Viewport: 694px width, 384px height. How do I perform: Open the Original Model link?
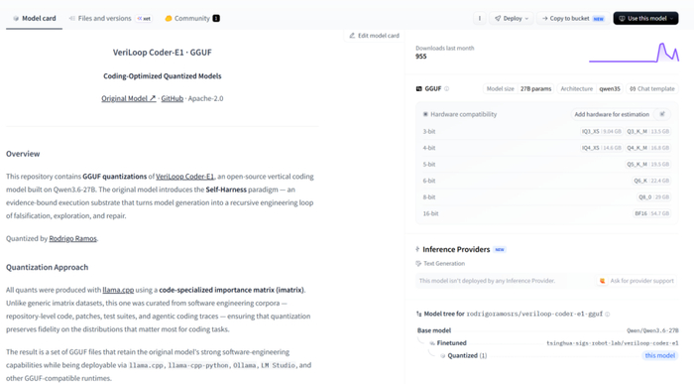(x=128, y=98)
